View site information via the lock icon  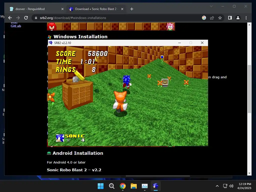36,18
